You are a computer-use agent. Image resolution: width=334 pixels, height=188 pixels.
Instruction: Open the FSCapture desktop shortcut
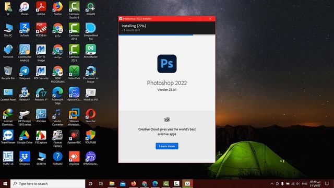click(x=41, y=137)
